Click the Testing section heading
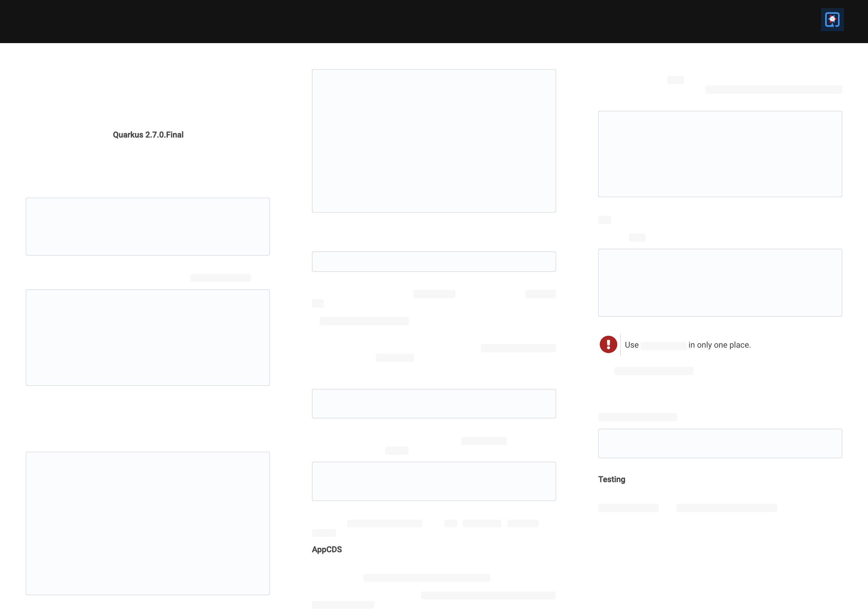 611,479
